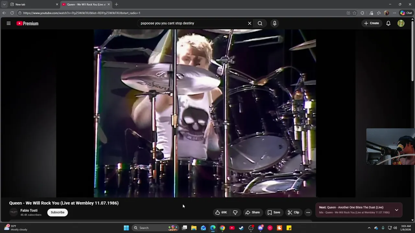Open more actions ellipsis under video

[x=308, y=212]
